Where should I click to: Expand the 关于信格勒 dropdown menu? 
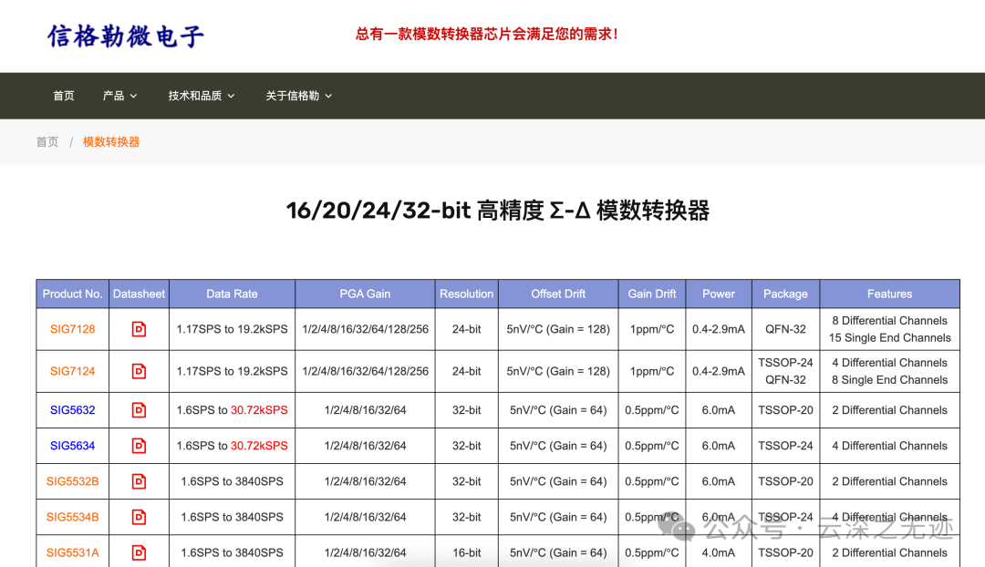298,96
